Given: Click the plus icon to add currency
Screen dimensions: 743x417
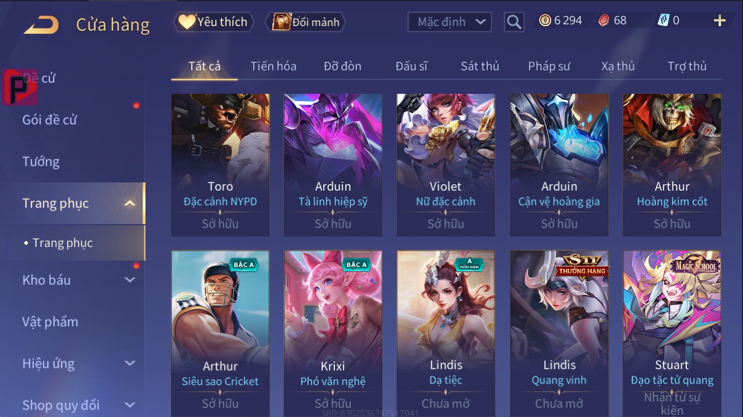Looking at the screenshot, I should (719, 21).
